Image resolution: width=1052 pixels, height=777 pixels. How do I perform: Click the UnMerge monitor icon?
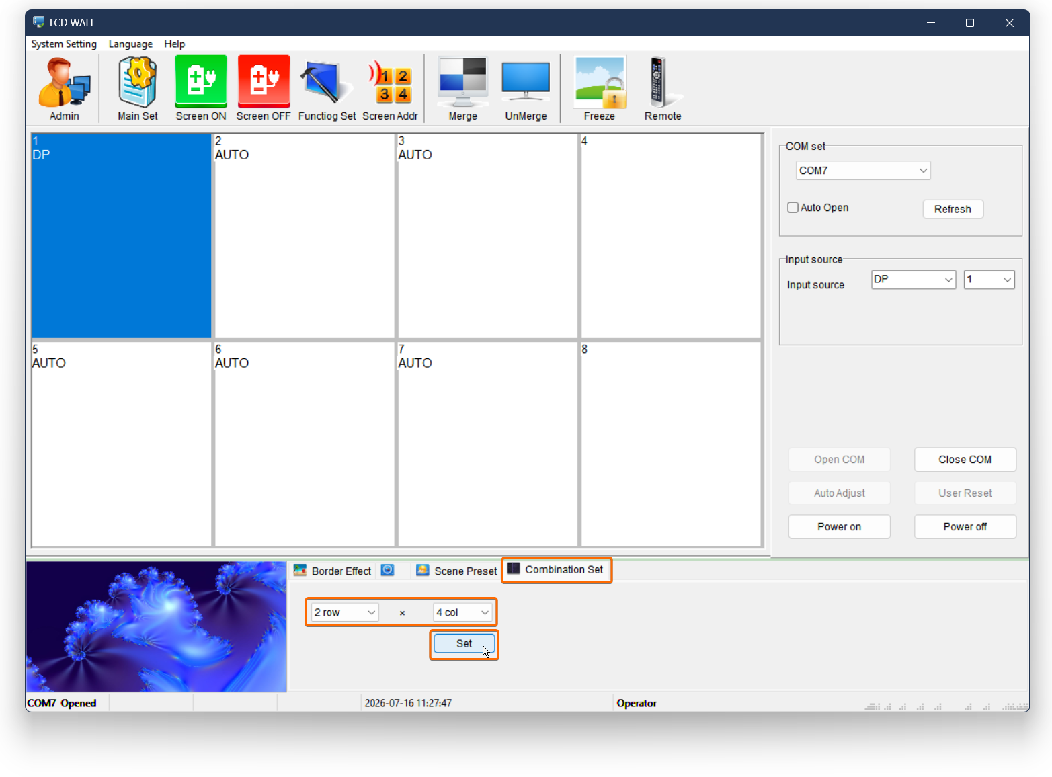click(526, 89)
